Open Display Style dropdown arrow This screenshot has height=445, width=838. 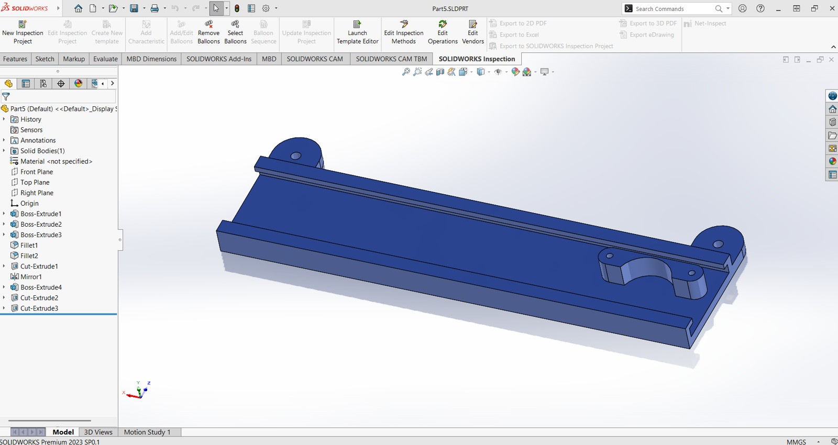point(489,72)
